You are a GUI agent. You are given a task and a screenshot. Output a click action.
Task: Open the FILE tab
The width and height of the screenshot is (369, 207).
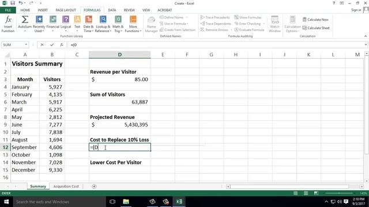click(x=7, y=10)
